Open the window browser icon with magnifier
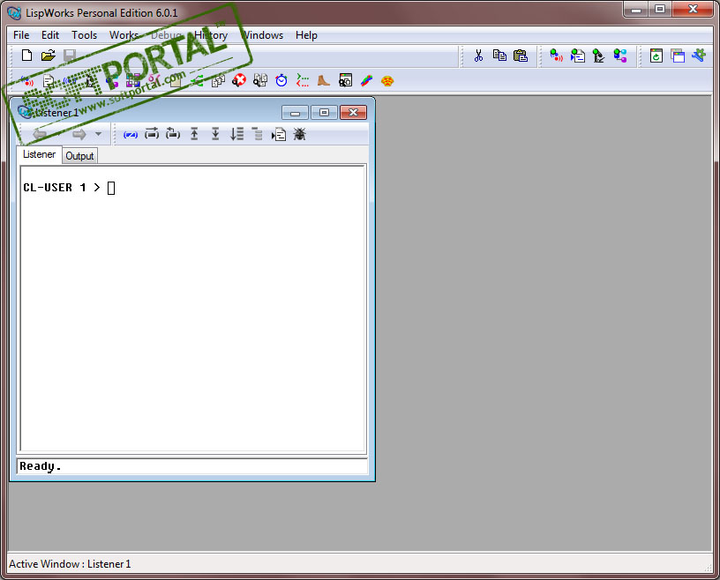720x580 pixels. (345, 80)
